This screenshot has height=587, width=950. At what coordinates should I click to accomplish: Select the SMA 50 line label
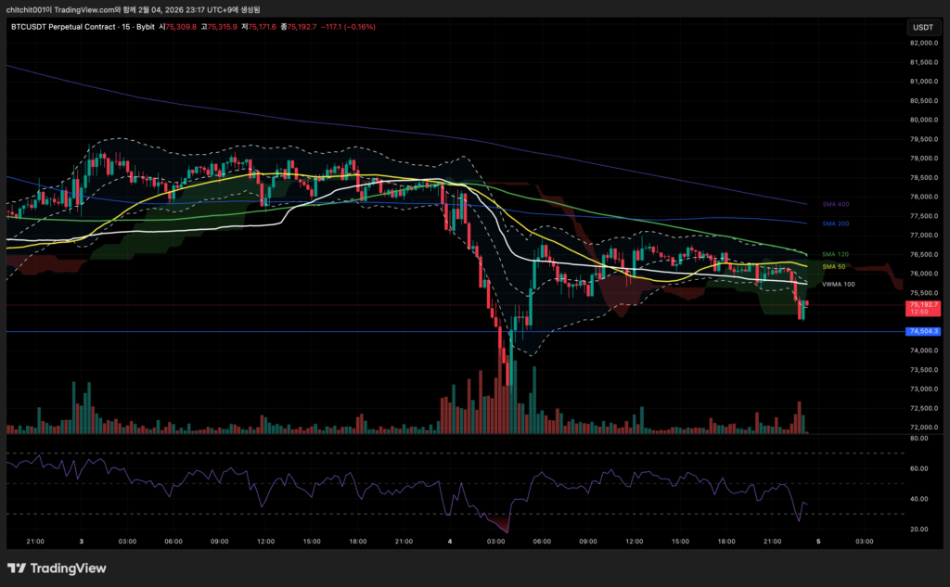point(833,266)
